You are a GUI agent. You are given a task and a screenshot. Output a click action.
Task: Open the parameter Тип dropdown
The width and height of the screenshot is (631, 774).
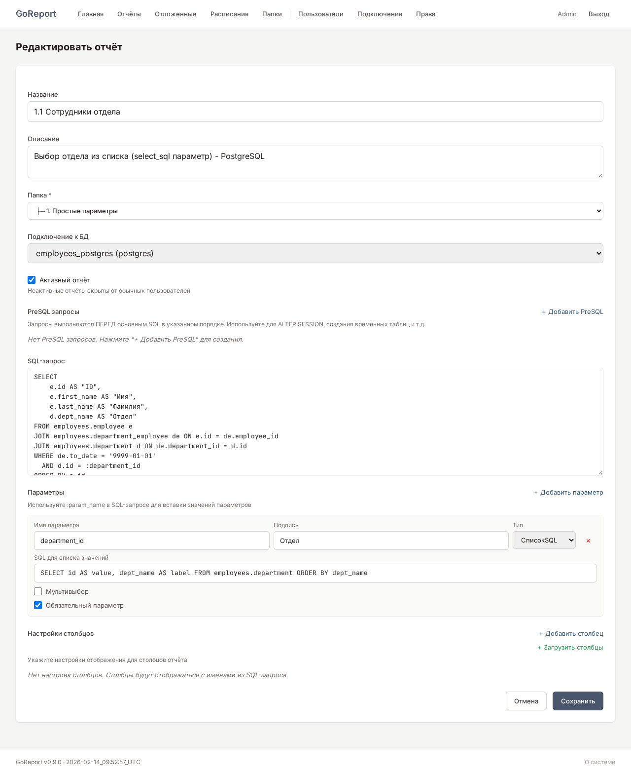coord(544,540)
